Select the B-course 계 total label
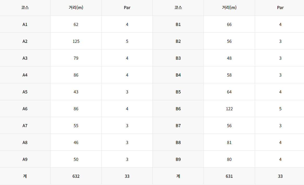The height and width of the screenshot is (185, 304). point(178,176)
